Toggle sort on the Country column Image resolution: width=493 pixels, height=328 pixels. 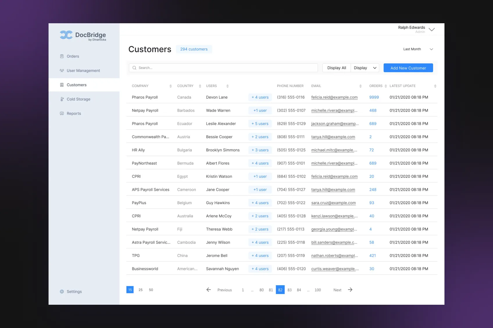(x=200, y=86)
